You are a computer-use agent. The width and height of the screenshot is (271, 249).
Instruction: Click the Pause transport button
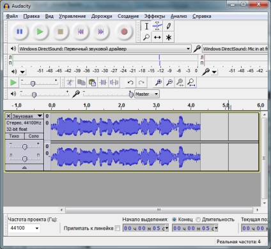20,31
